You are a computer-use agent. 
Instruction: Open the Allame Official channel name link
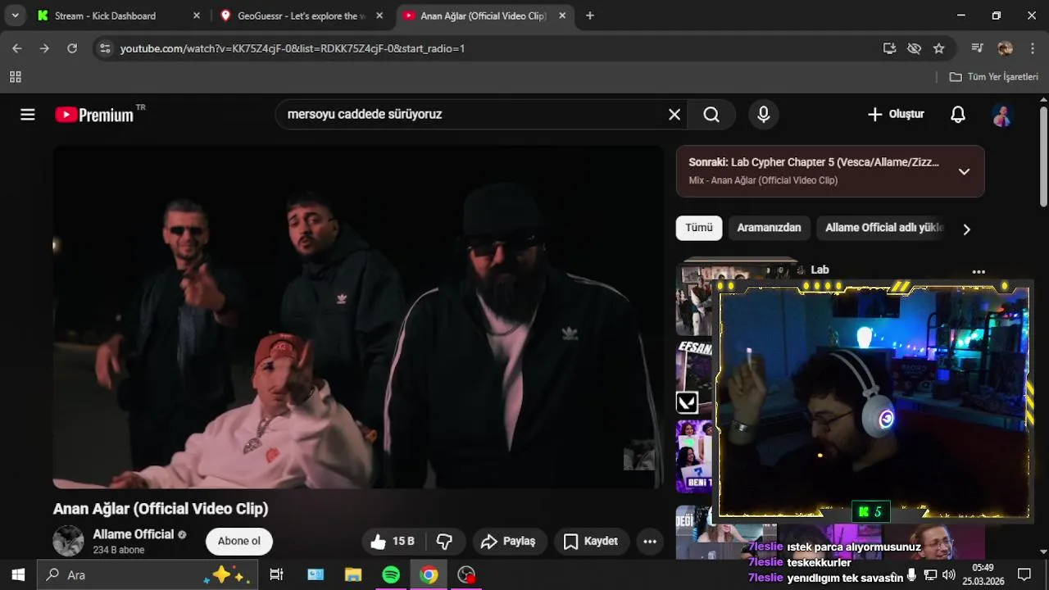click(133, 534)
